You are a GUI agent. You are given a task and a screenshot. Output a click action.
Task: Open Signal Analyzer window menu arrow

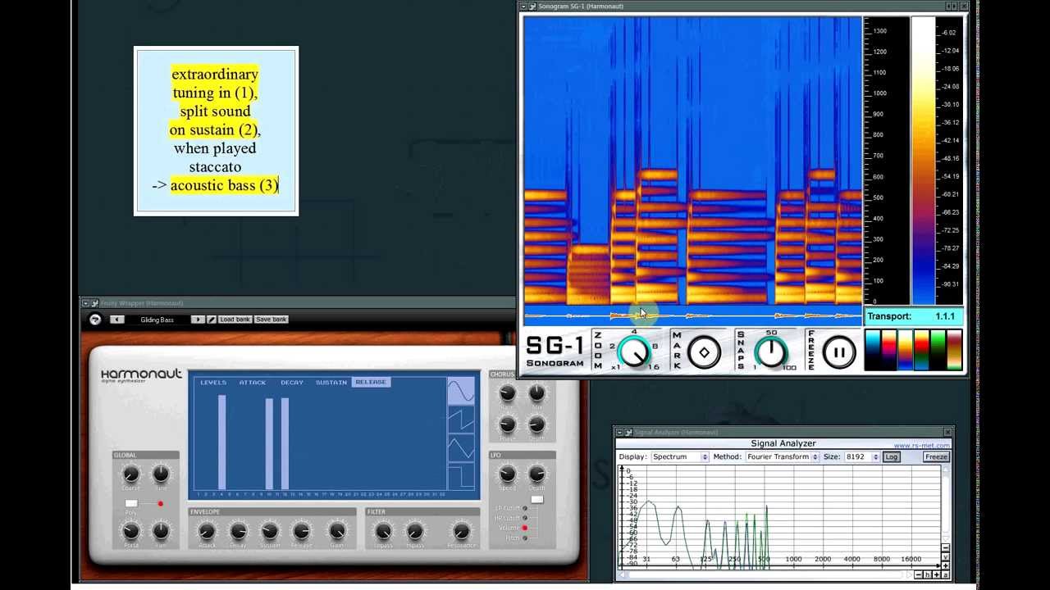[x=619, y=432]
